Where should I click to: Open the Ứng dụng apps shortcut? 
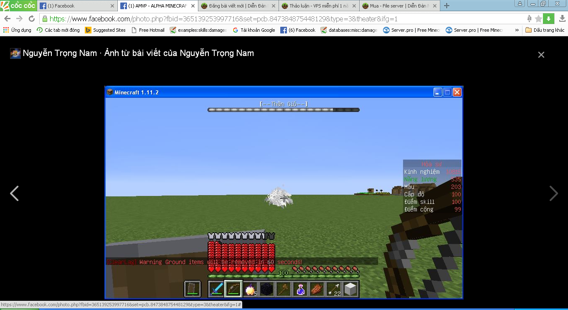(x=17, y=30)
